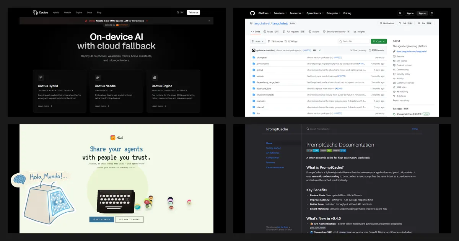Open the main branch selector dropdown
459x241 pixels.
point(258,41)
